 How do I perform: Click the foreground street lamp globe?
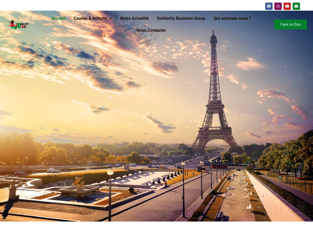110,172
